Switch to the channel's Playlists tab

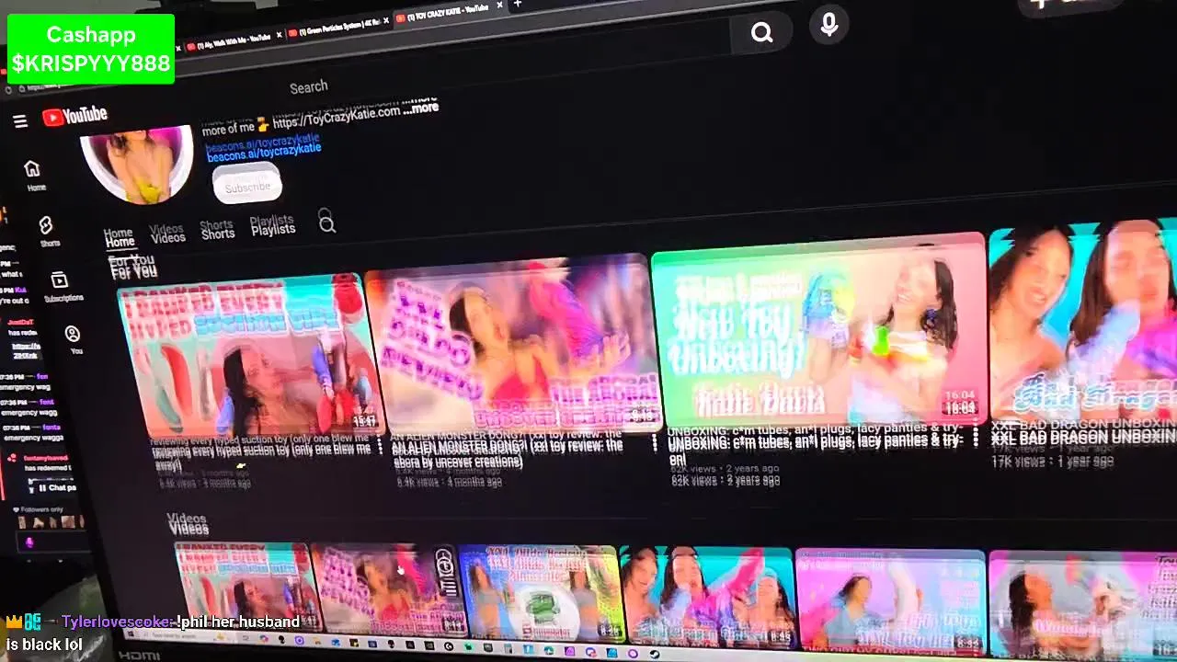(272, 226)
